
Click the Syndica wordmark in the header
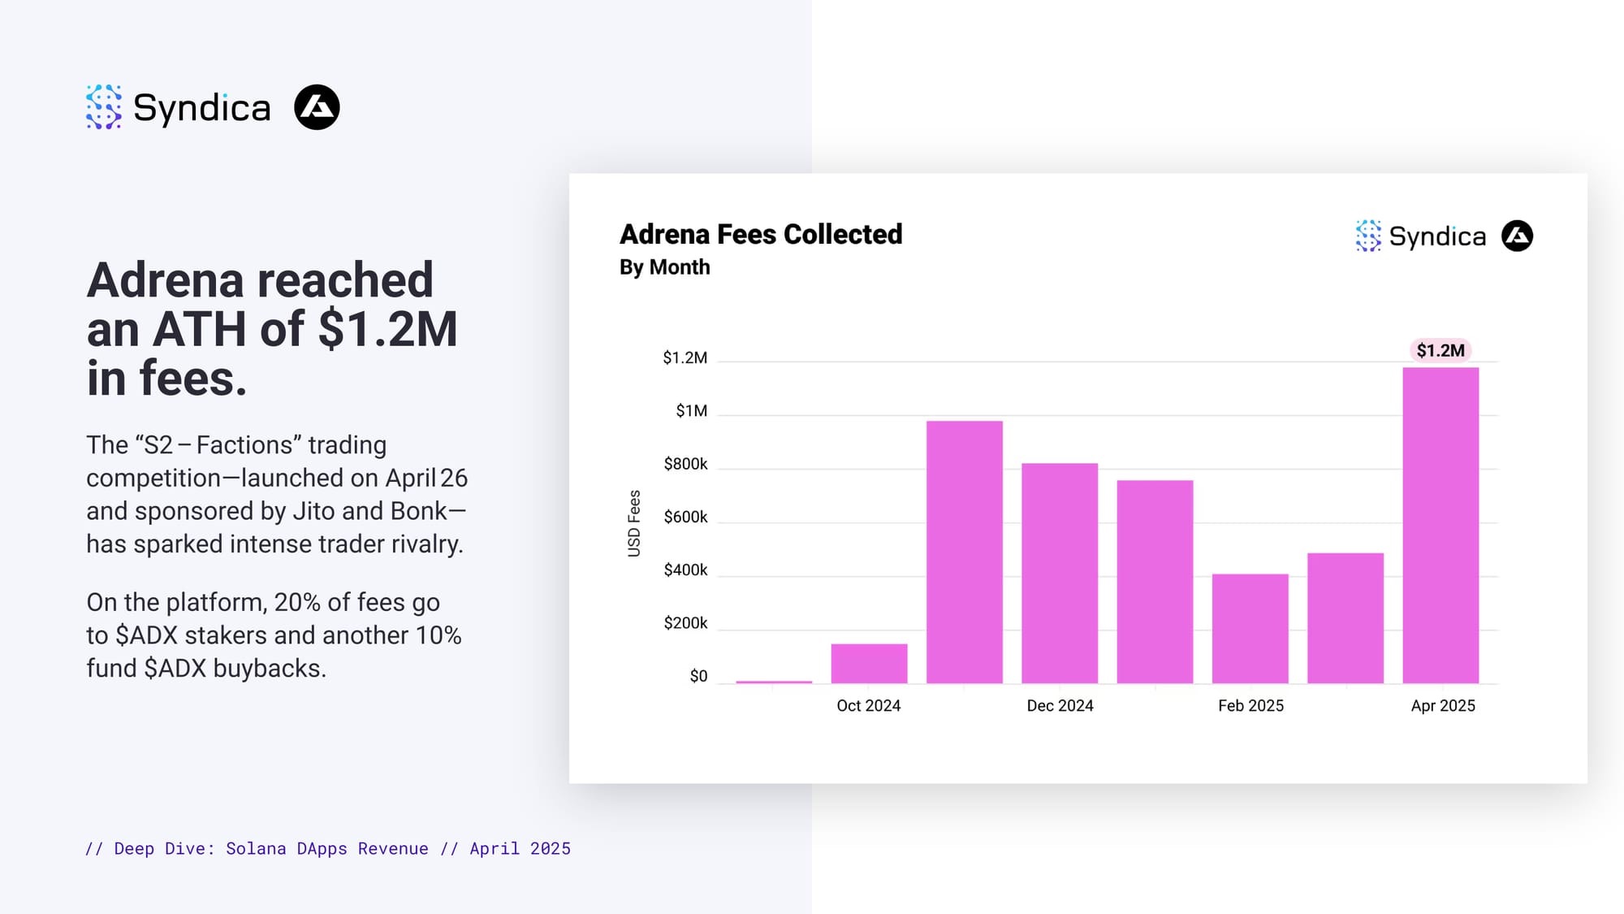[x=201, y=108]
